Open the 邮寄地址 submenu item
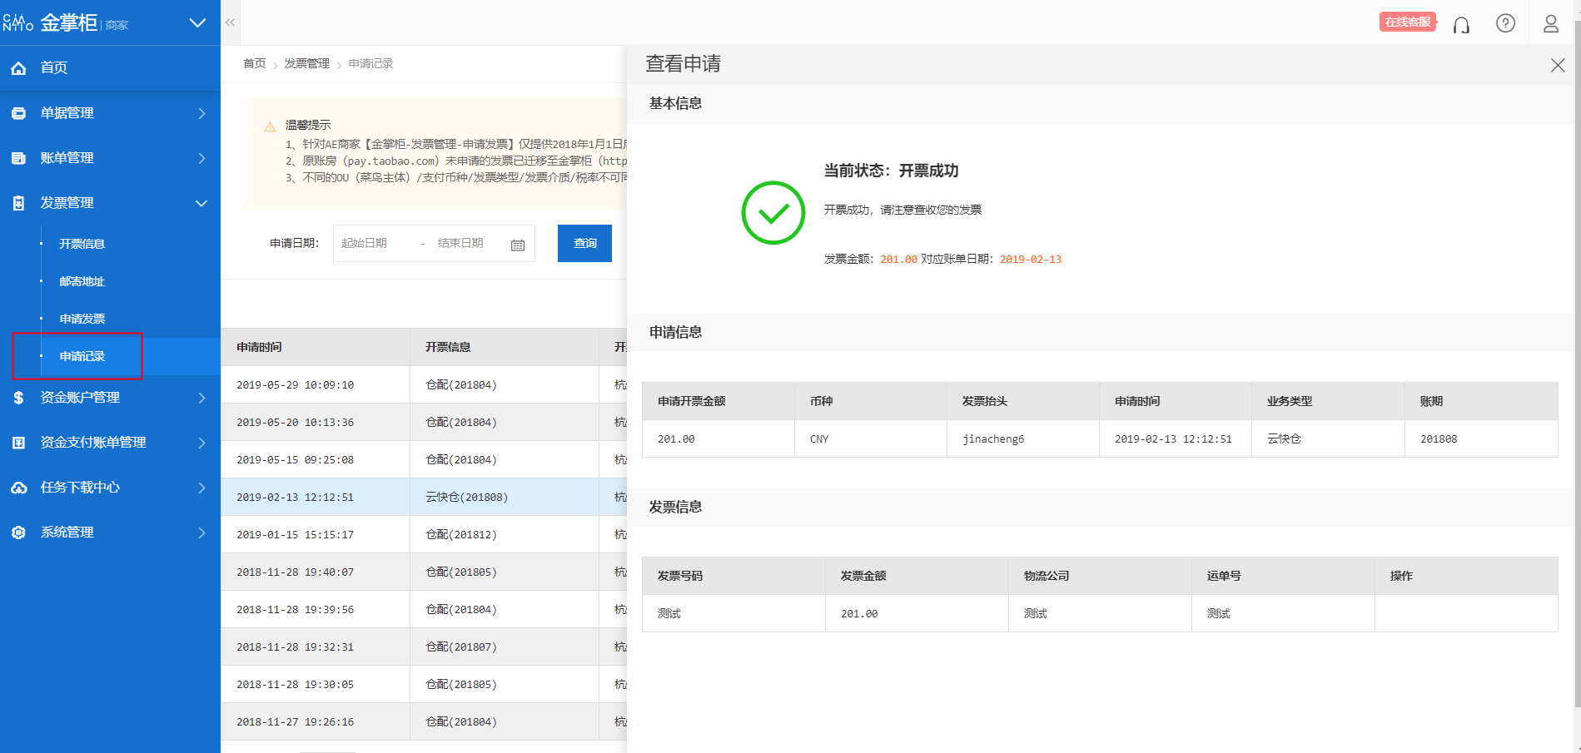The image size is (1581, 753). click(82, 281)
